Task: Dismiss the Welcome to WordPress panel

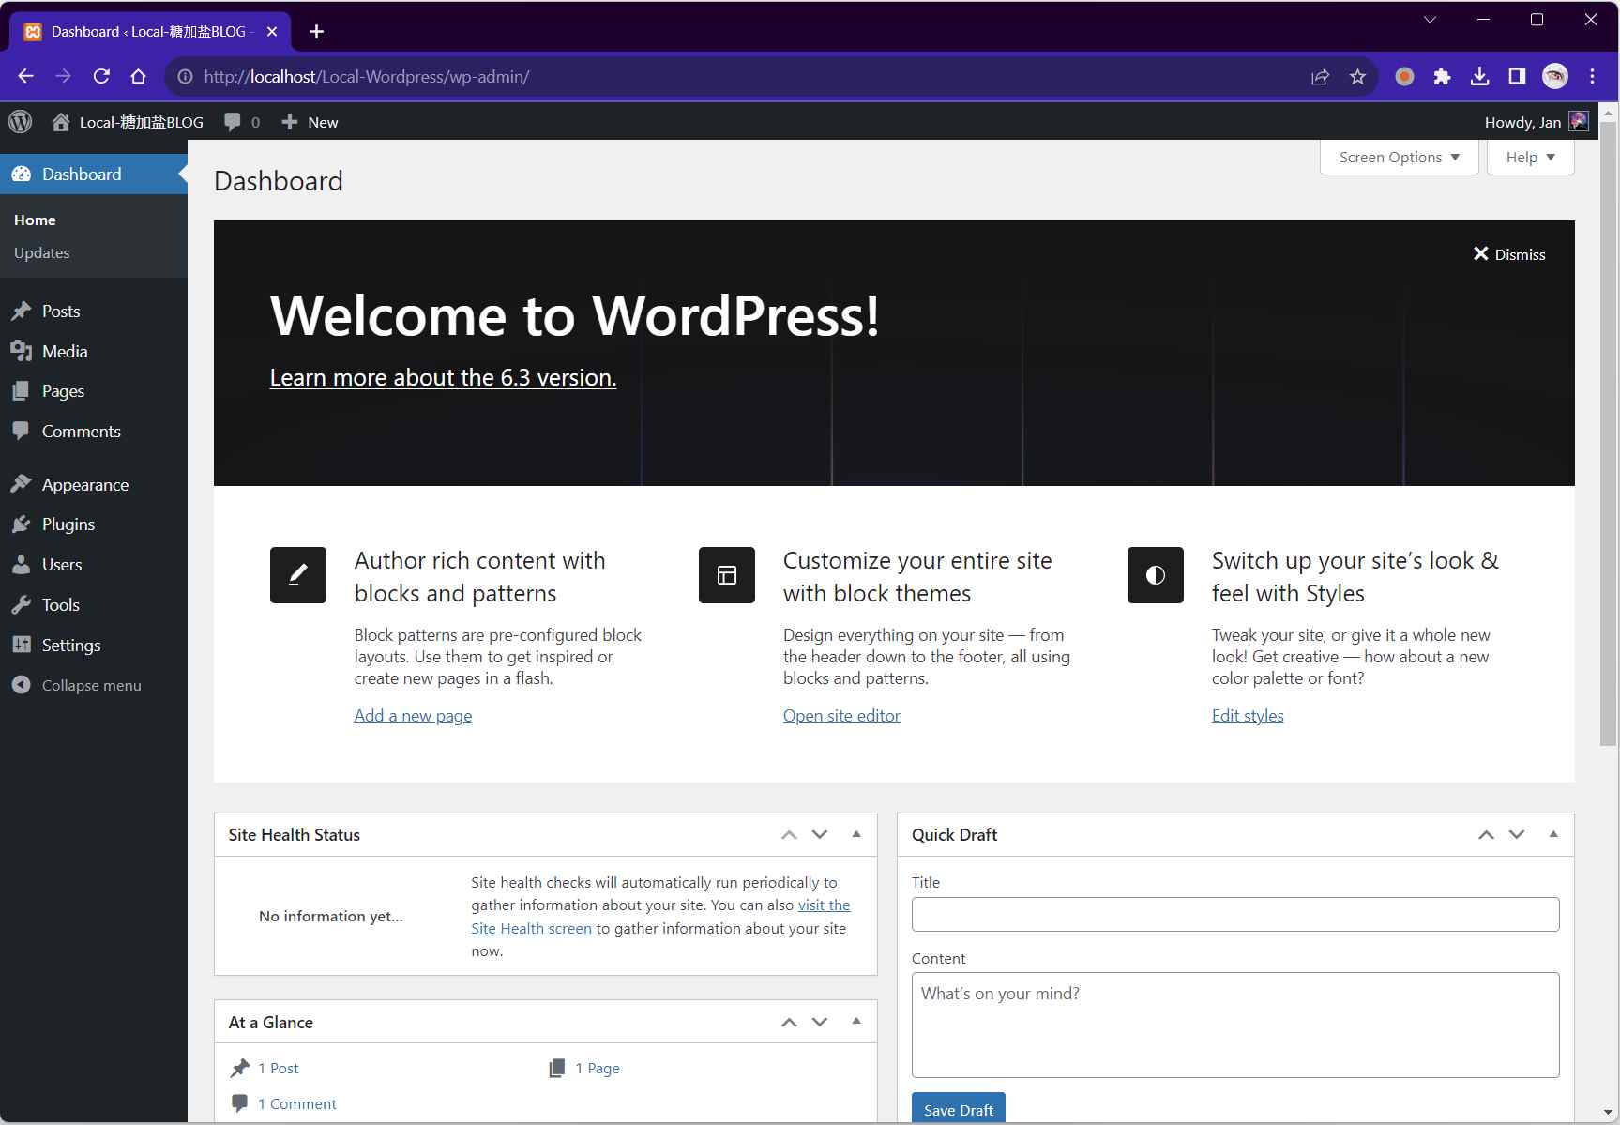Action: click(1508, 254)
